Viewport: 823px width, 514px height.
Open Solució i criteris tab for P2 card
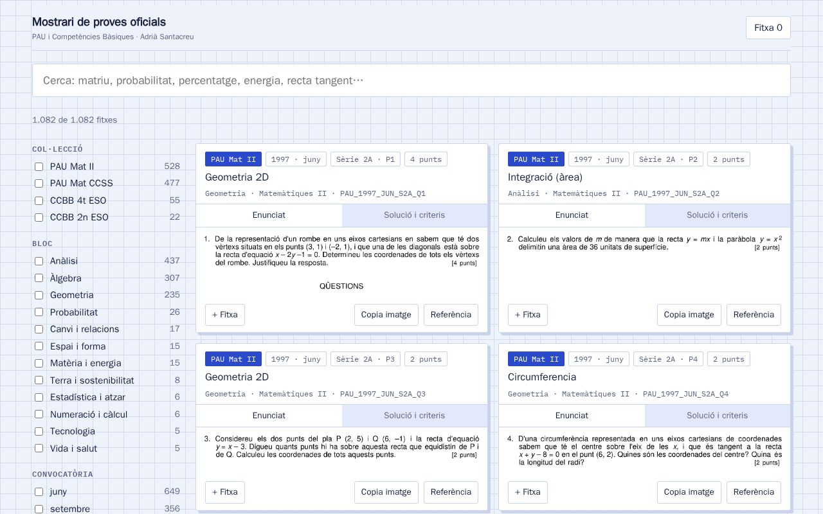click(718, 215)
